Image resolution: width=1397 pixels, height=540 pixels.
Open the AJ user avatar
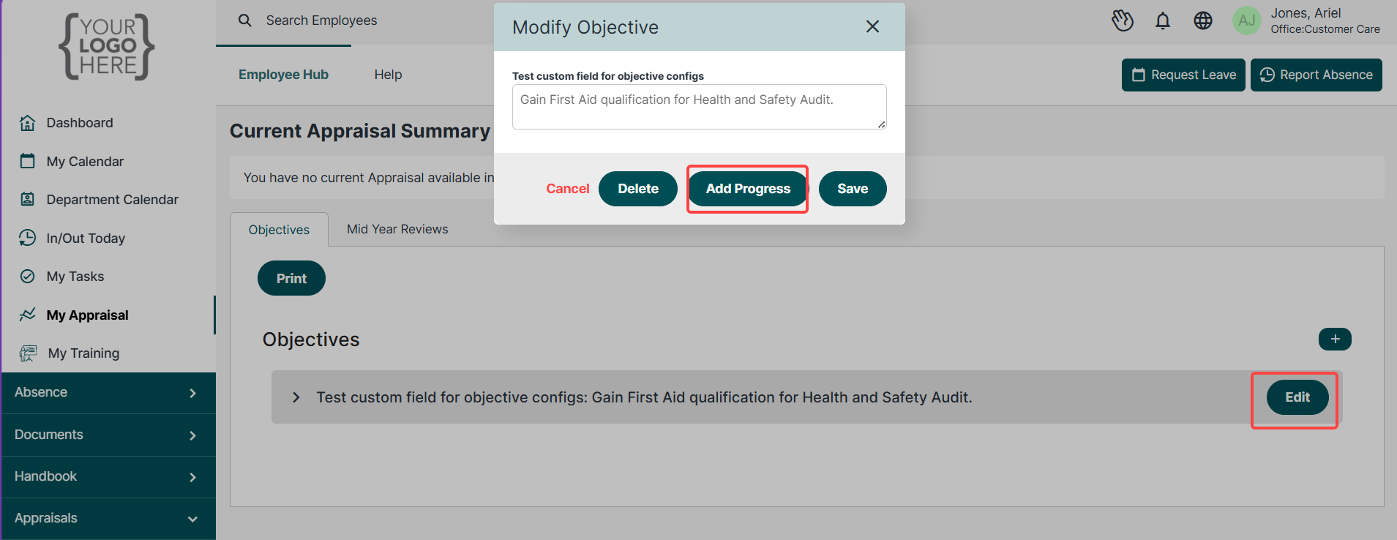tap(1247, 20)
